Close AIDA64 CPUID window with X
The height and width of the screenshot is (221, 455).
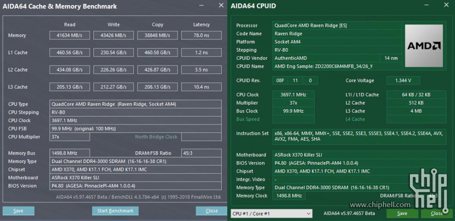tap(446, 5)
